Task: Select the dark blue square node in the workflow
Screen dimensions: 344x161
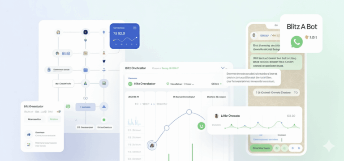Action: (x=86, y=32)
